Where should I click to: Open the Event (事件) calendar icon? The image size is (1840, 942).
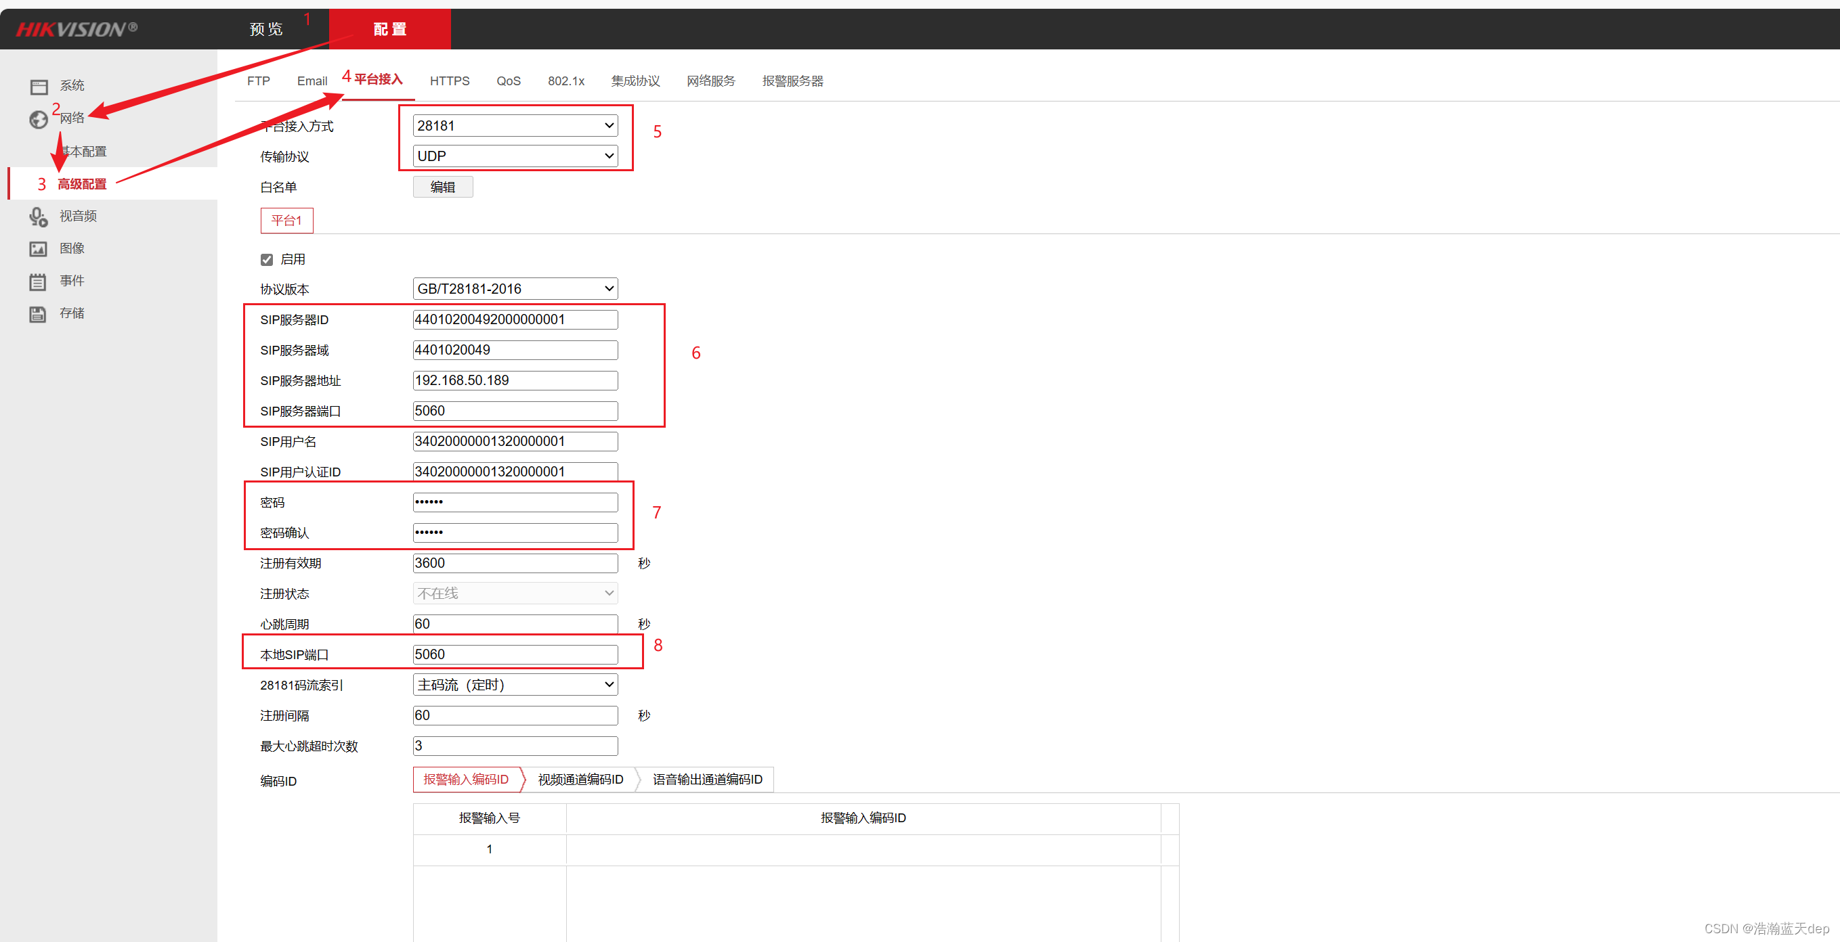[x=39, y=281]
